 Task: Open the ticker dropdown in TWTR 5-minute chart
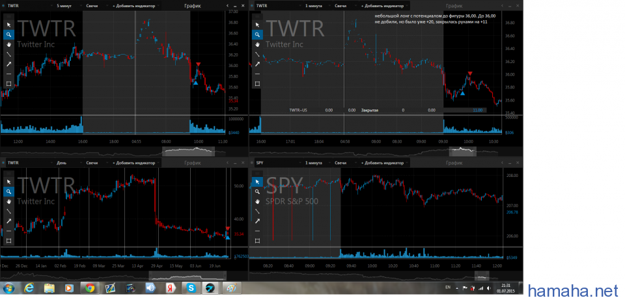pos(31,6)
